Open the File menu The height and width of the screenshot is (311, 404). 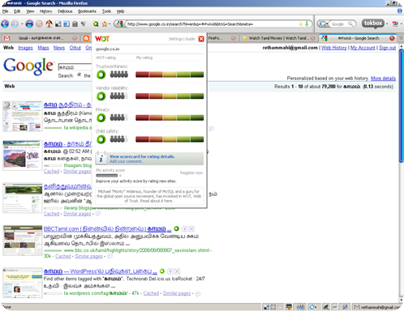pos(5,11)
